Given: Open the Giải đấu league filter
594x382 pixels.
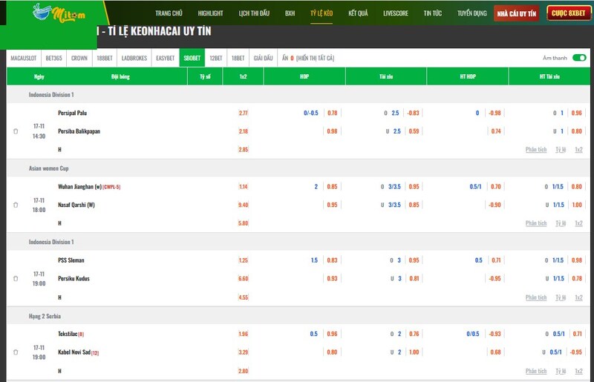Looking at the screenshot, I should (263, 58).
